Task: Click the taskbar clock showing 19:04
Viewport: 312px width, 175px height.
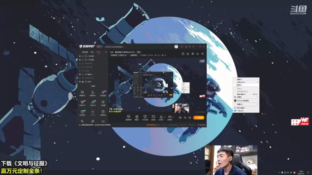Action: coord(301,172)
